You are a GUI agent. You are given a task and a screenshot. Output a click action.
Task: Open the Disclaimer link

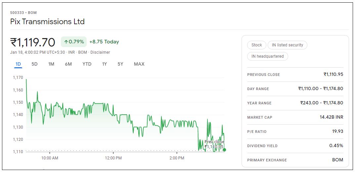(100, 52)
